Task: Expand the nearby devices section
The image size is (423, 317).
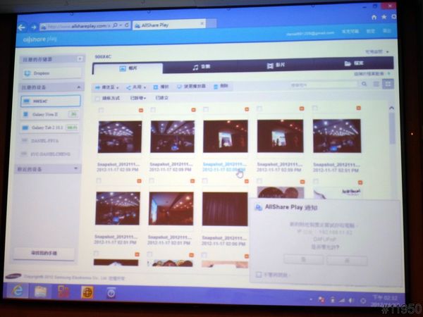Action: coord(76,168)
